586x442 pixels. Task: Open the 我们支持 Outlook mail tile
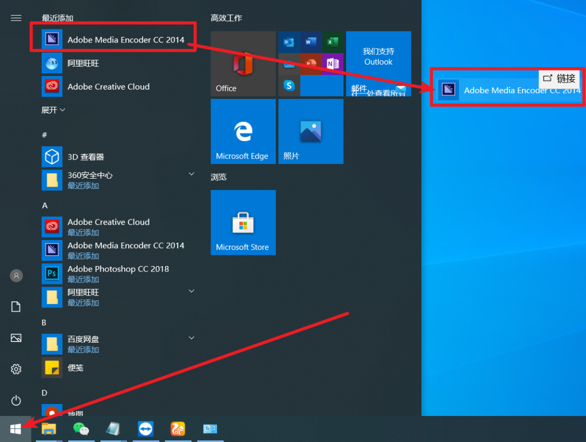378,64
